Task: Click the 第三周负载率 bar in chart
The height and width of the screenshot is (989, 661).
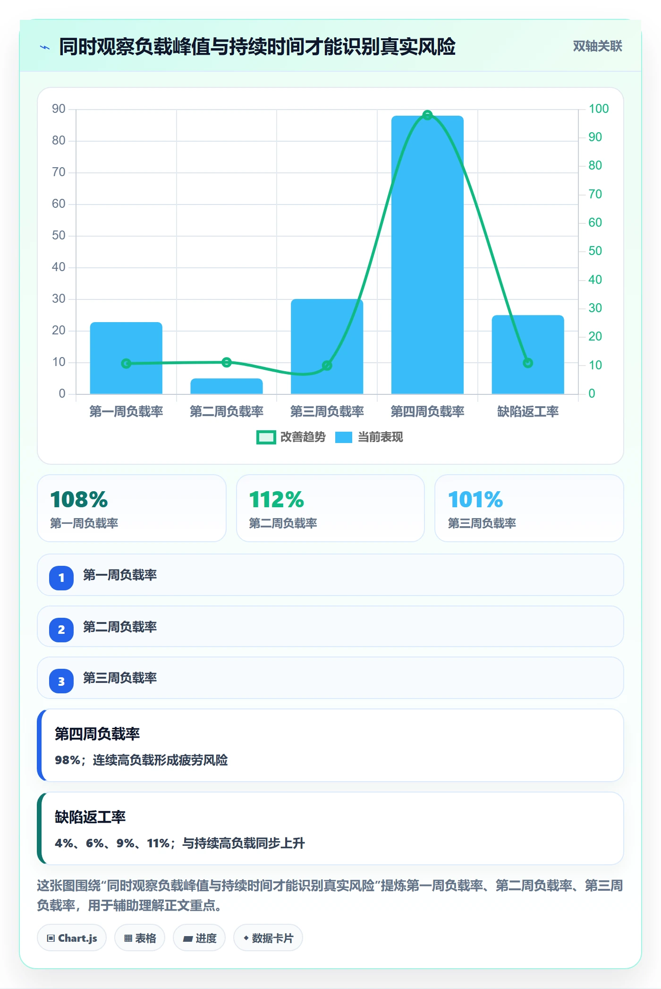Action: click(x=327, y=346)
